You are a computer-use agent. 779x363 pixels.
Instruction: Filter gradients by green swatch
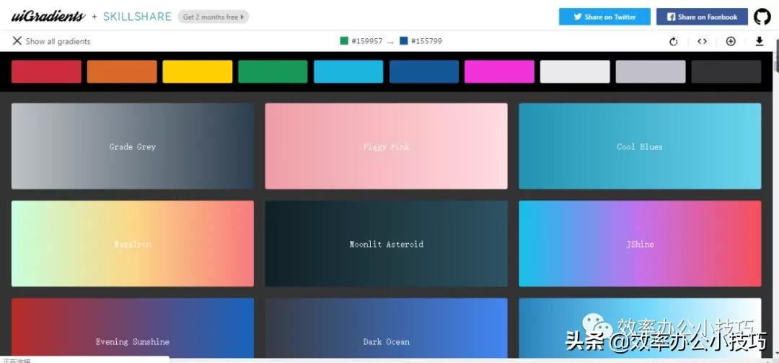click(x=273, y=71)
